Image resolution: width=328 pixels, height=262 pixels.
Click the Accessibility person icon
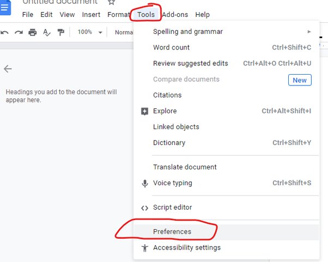pyautogui.click(x=145, y=248)
